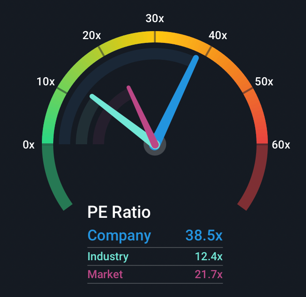Click the gauge center pivot hub

(x=155, y=145)
